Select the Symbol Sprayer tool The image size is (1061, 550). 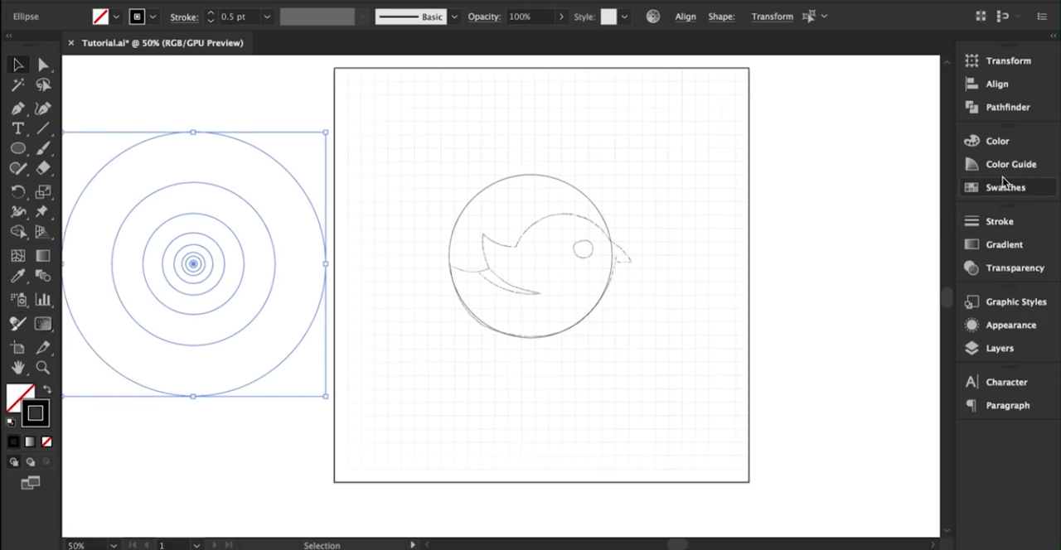pos(17,300)
